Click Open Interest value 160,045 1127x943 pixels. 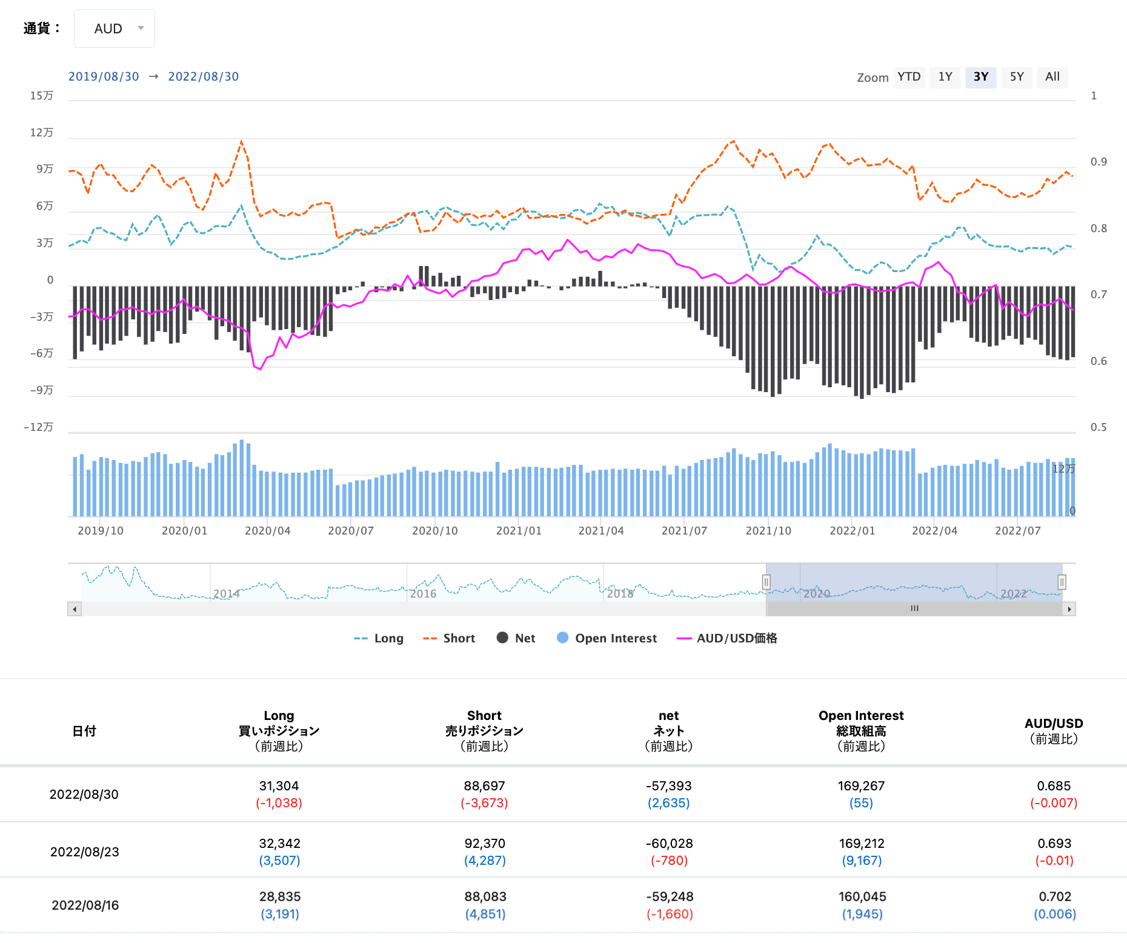point(862,897)
